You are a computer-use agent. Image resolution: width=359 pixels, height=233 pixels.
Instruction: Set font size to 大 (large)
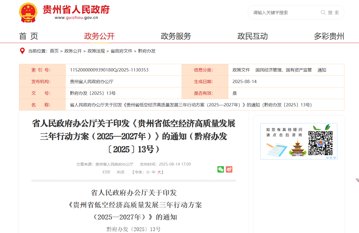pos(159,172)
